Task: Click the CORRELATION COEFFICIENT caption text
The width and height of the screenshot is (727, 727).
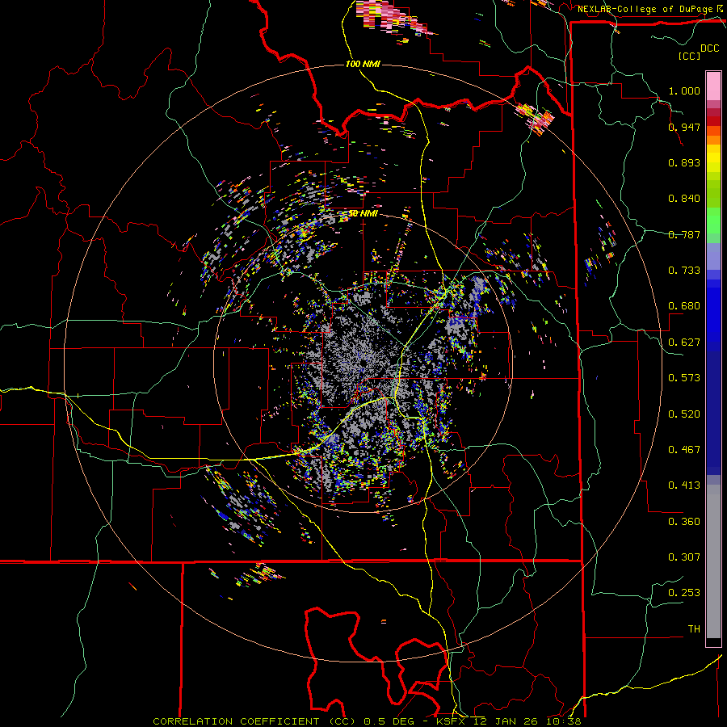Action: [236, 721]
